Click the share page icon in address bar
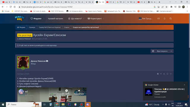Image resolution: width=190 pixels, height=107 pixels. pos(162,7)
